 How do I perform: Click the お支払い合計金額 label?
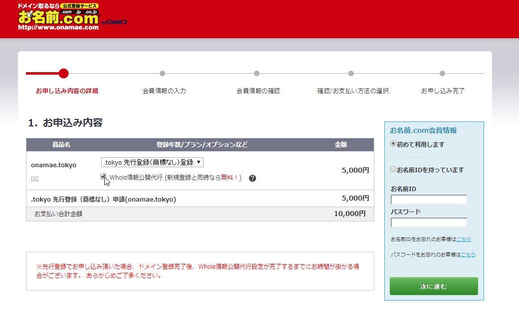pyautogui.click(x=58, y=214)
